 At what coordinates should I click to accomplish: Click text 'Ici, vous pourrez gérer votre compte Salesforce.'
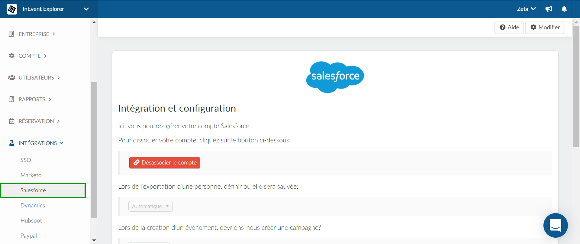point(185,126)
